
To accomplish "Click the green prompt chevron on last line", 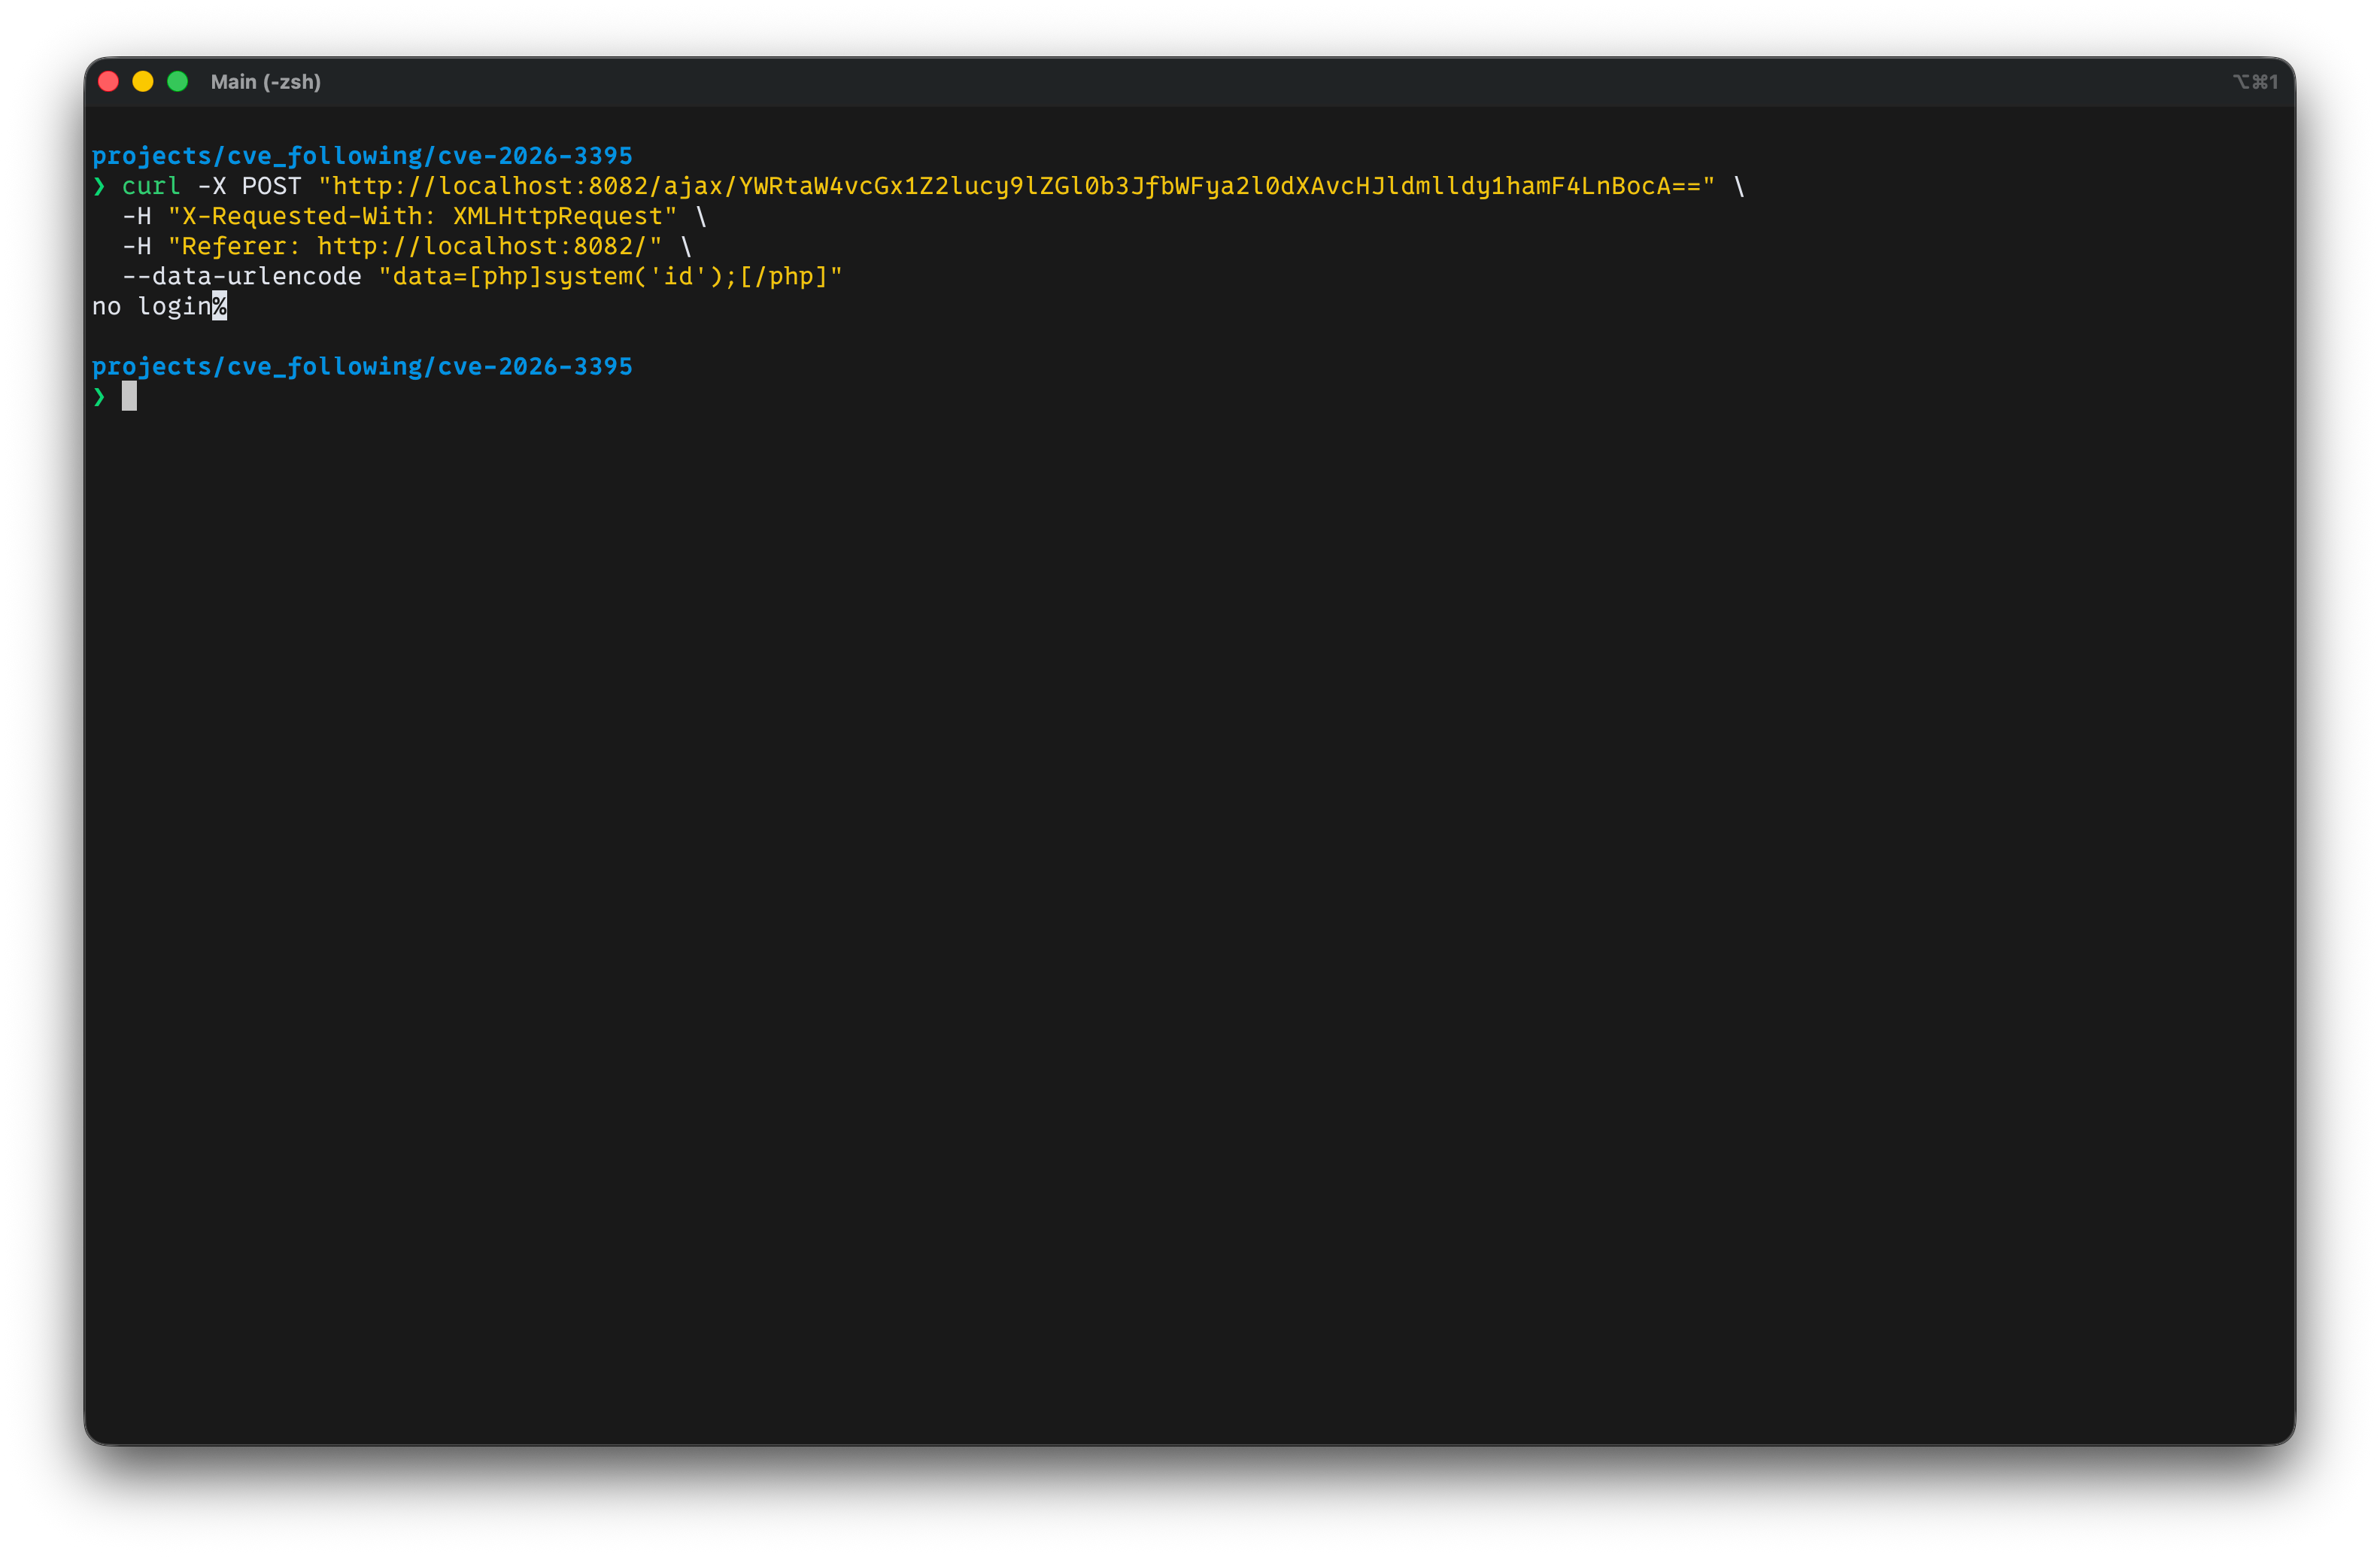I will (99, 397).
